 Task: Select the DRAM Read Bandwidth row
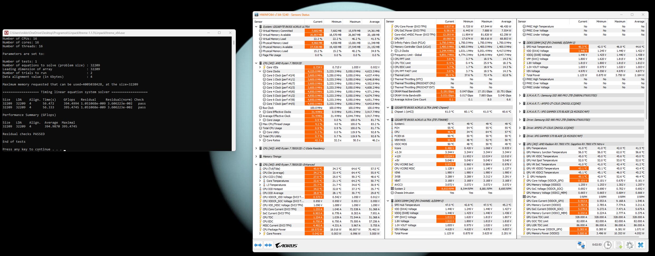(x=449, y=91)
